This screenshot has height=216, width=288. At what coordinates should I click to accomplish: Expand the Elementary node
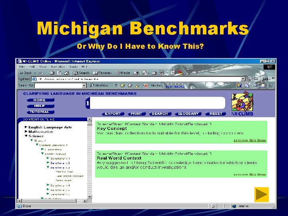click(x=42, y=149)
